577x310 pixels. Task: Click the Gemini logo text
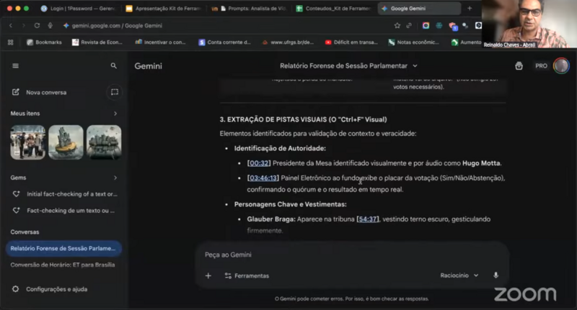tap(149, 66)
